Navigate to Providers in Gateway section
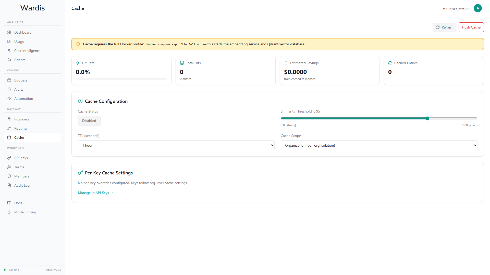 pyautogui.click(x=32, y=119)
